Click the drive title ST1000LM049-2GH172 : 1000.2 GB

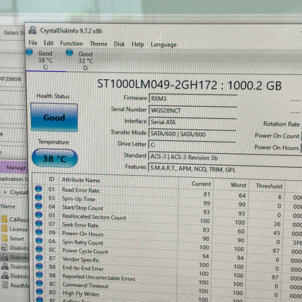pos(189,85)
